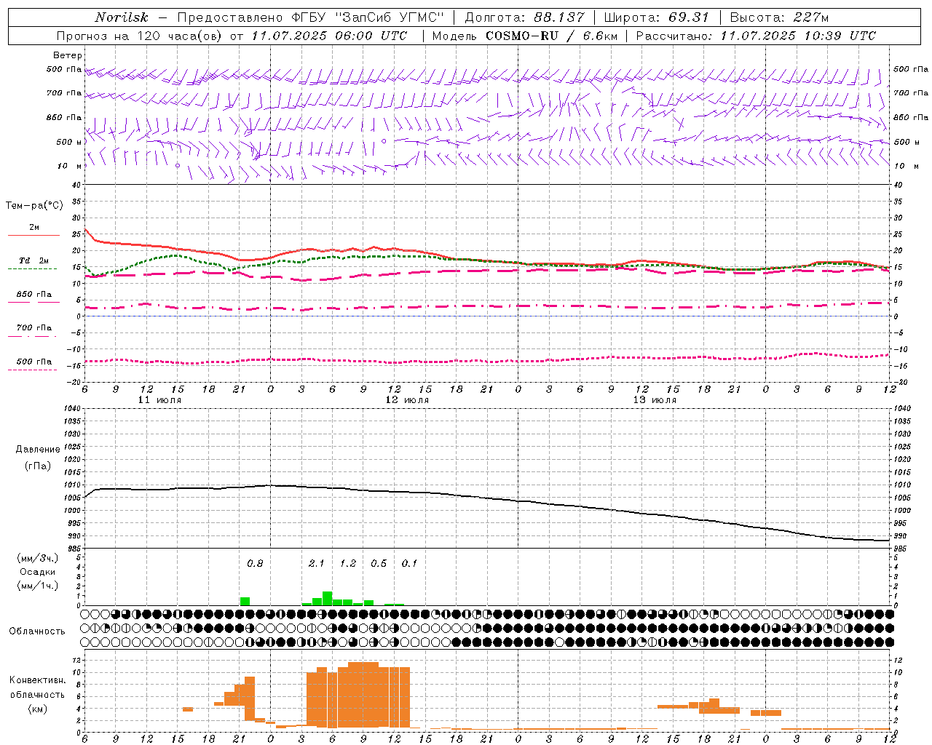Select the forecast start 11.07.2025 06:00 UTC
The height and width of the screenshot is (745, 932).
(330, 36)
